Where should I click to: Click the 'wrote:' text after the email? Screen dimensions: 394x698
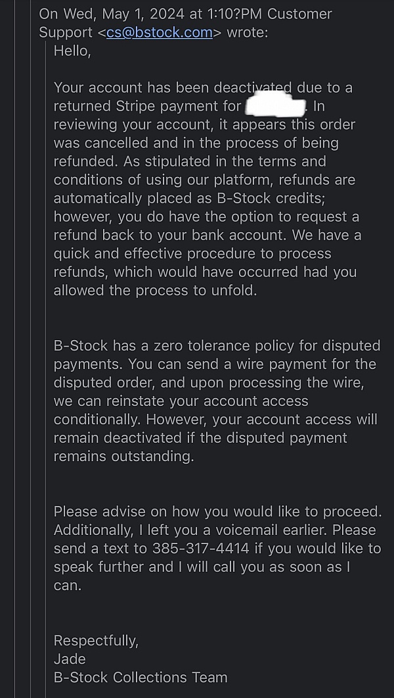pyautogui.click(x=248, y=32)
